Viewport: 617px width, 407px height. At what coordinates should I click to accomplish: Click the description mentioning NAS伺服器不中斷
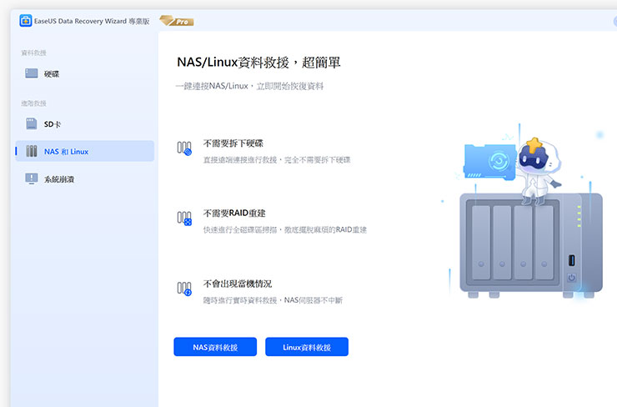coord(273,300)
